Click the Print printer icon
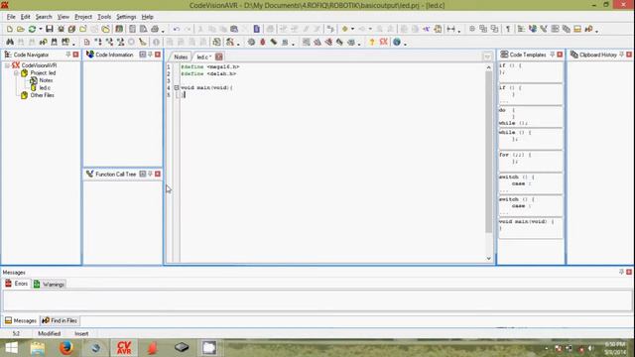The width and height of the screenshot is (635, 357). [155, 29]
